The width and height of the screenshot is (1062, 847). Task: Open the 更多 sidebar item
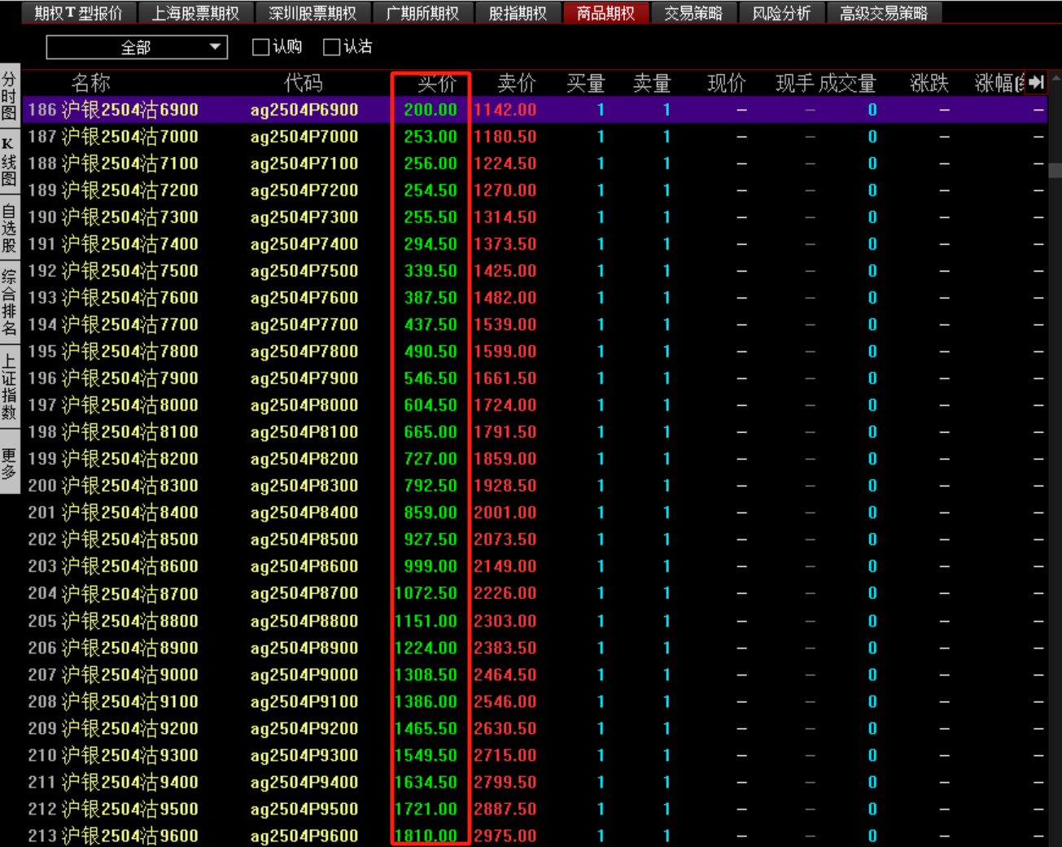pyautogui.click(x=9, y=464)
